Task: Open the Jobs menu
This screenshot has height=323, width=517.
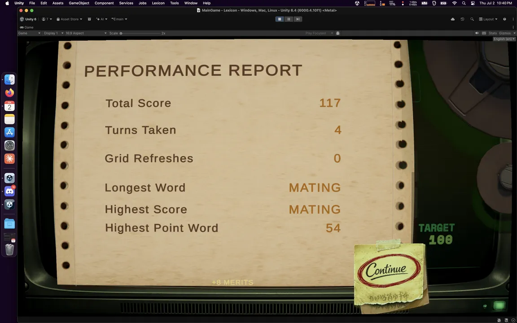Action: [142, 3]
